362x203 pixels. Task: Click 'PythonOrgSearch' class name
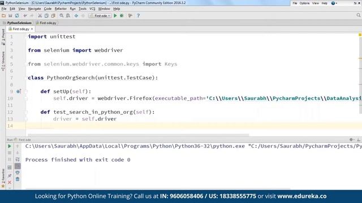tap(71, 78)
